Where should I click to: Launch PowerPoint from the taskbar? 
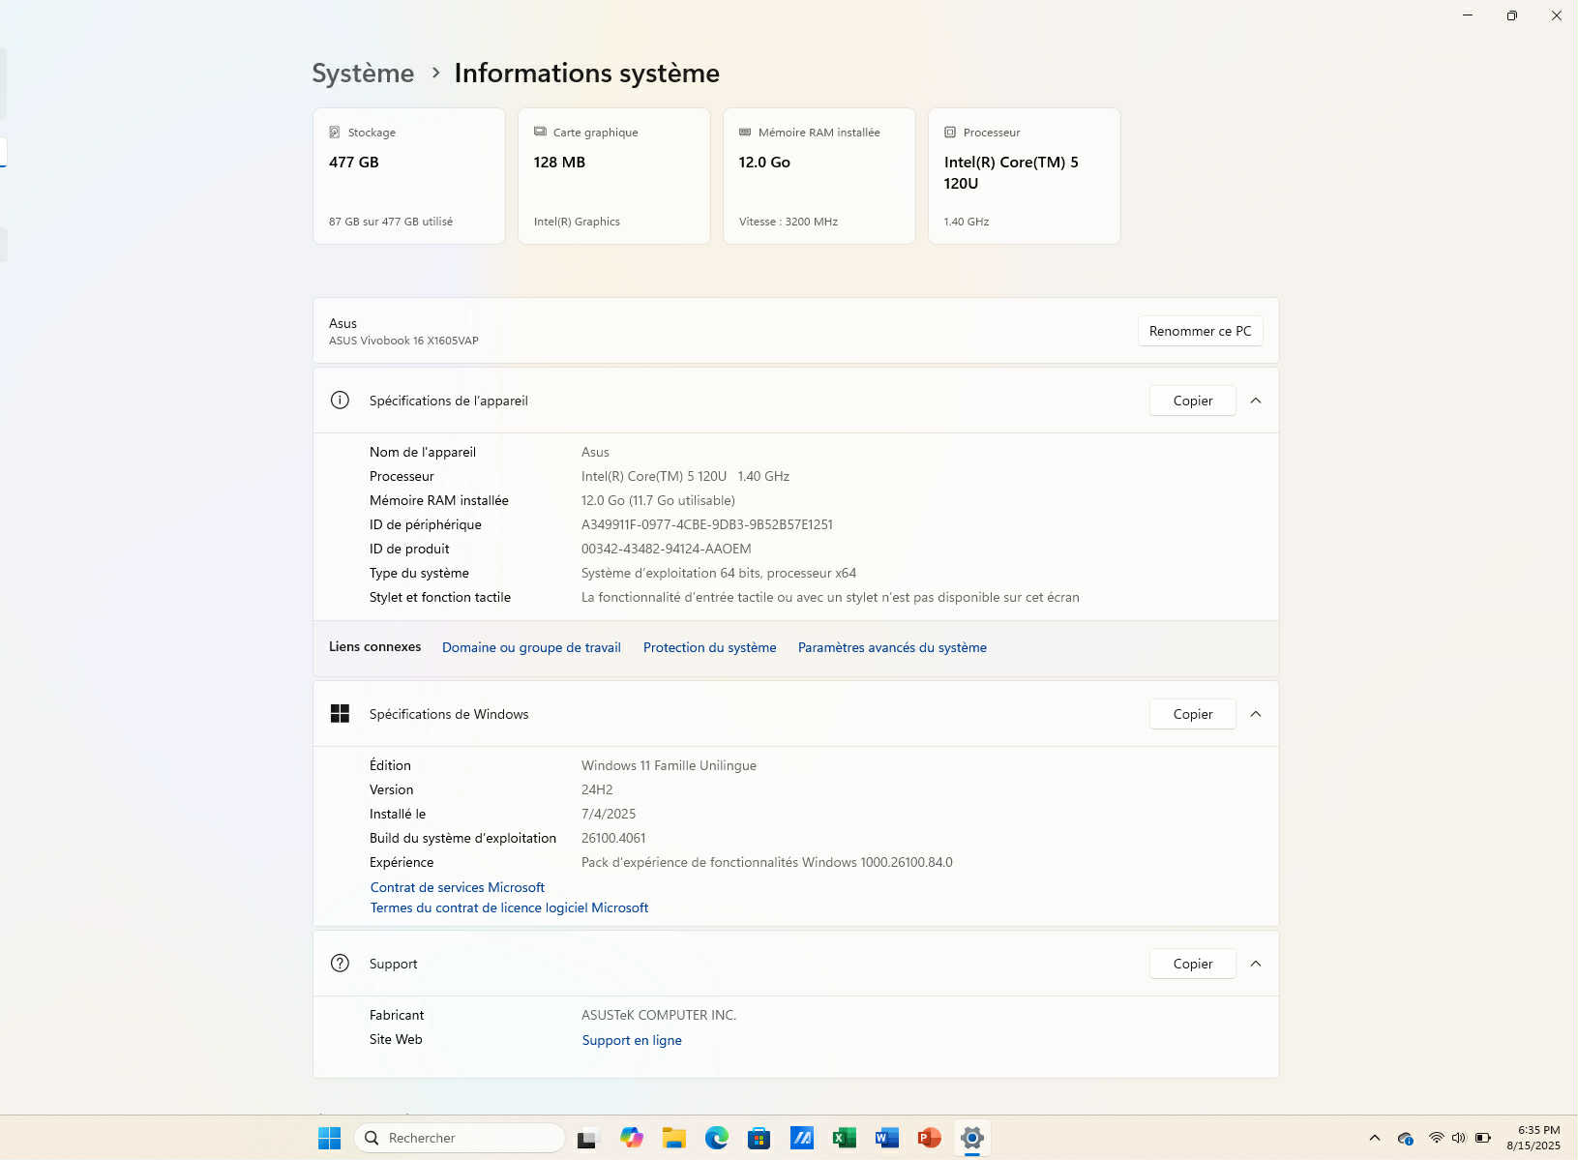coord(930,1138)
